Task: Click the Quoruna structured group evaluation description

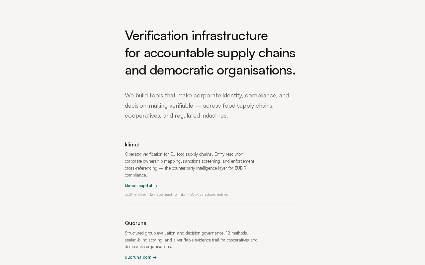Action: pos(191,240)
